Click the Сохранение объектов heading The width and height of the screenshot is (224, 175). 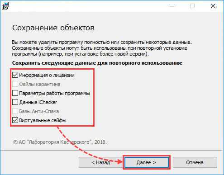click(53, 28)
